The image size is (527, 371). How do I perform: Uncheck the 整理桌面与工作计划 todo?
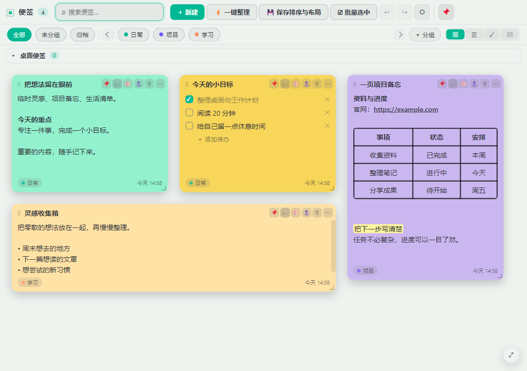[x=189, y=99]
